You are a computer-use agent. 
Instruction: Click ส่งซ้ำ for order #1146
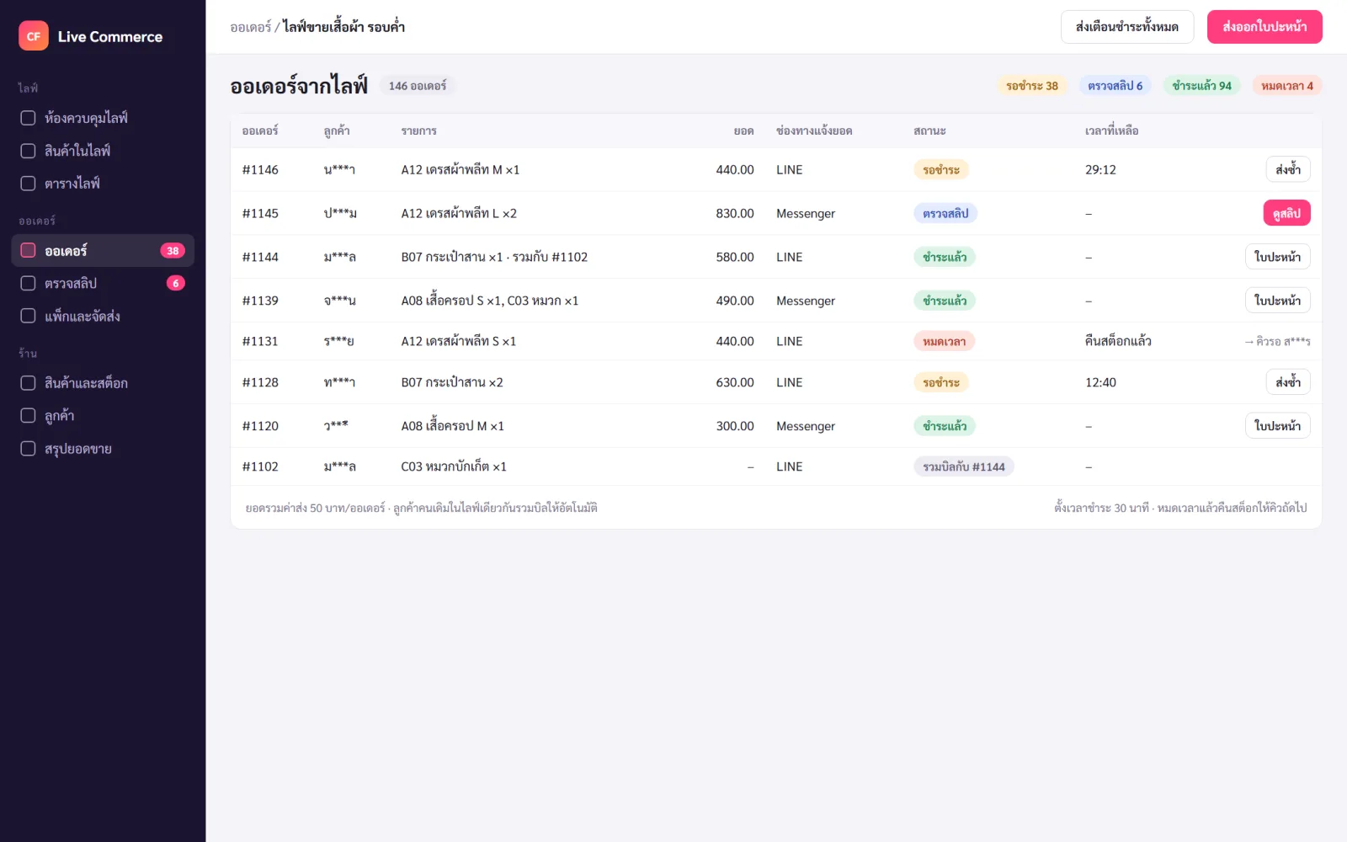point(1288,169)
